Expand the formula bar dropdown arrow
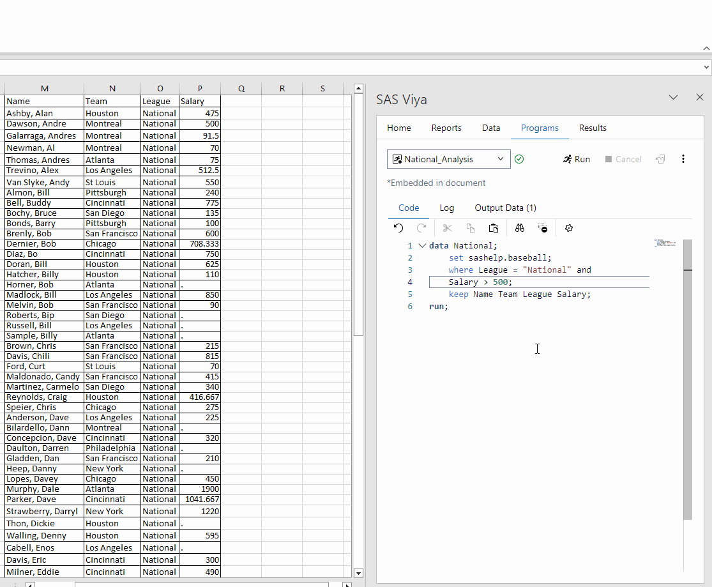 click(x=706, y=67)
